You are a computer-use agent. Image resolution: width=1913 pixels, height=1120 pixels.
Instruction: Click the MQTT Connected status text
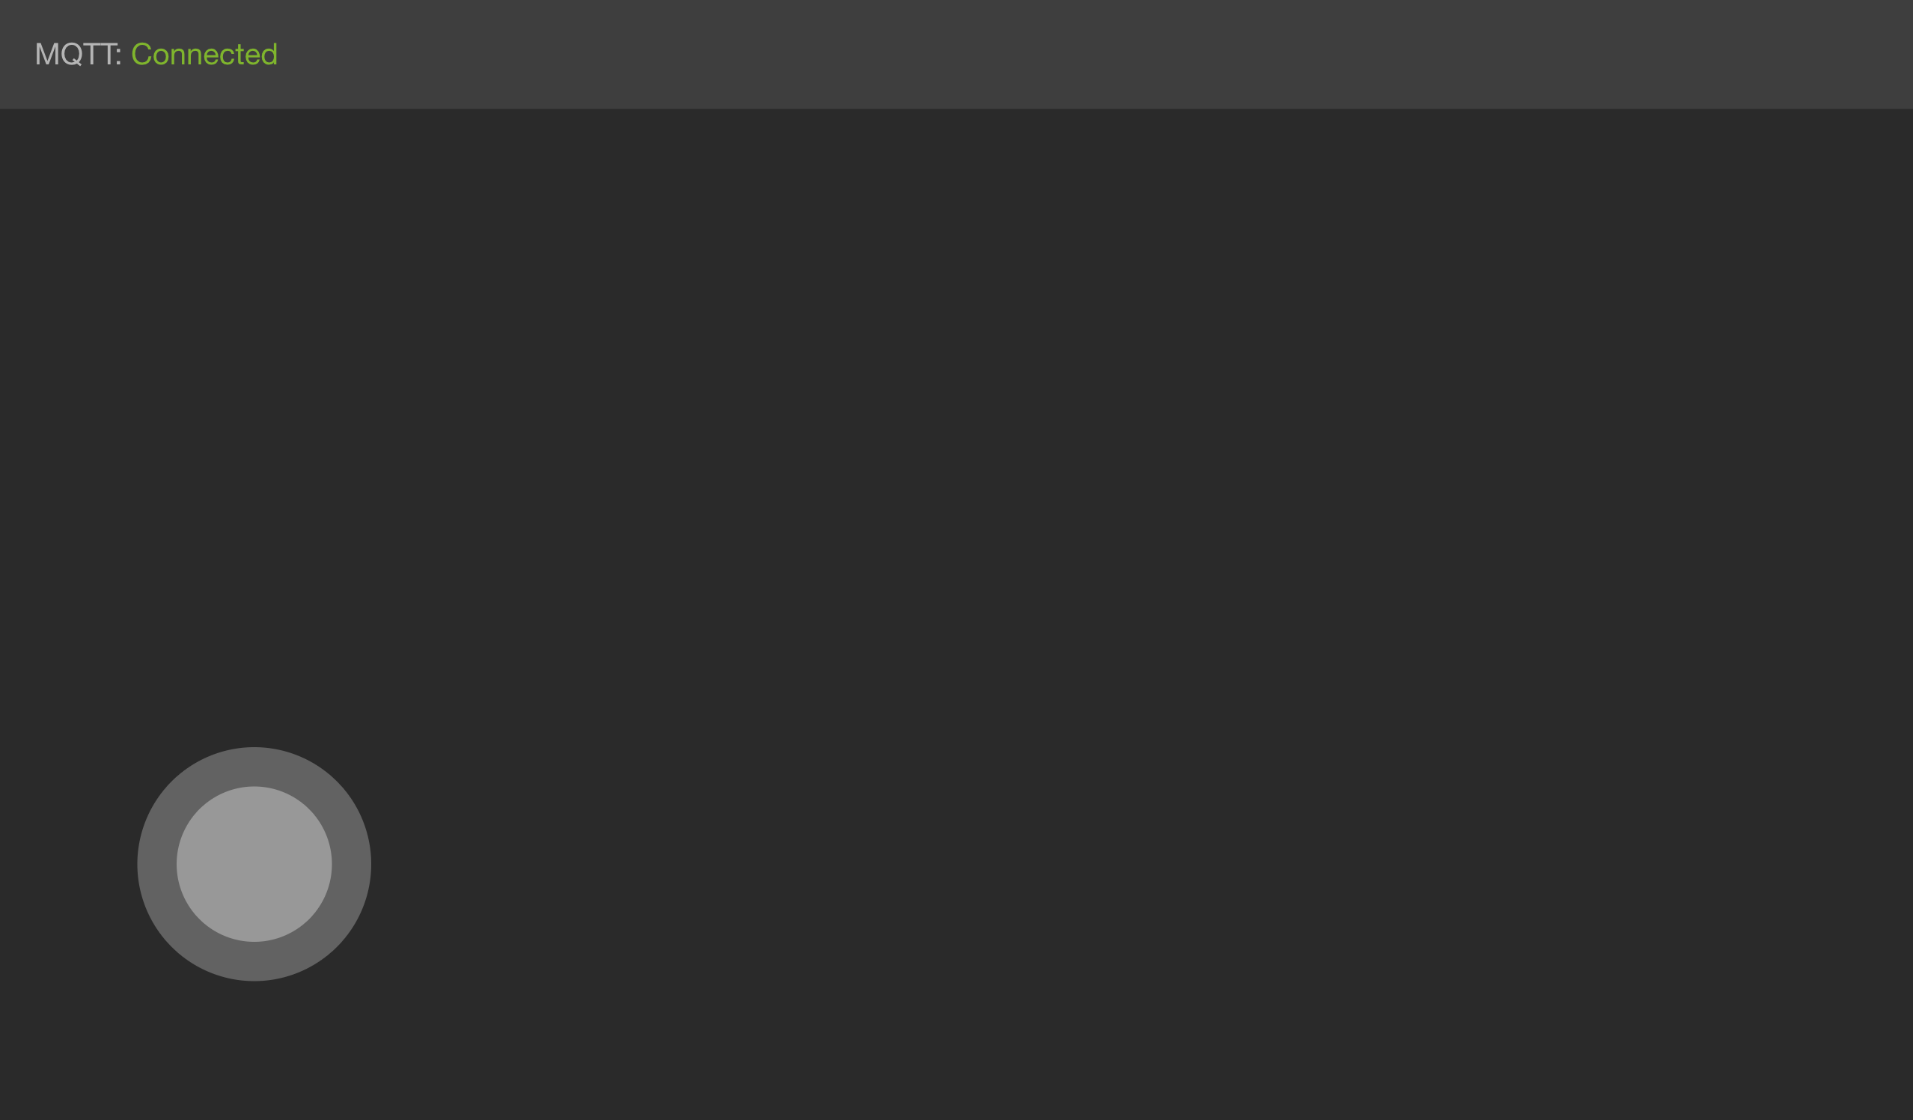click(x=156, y=55)
